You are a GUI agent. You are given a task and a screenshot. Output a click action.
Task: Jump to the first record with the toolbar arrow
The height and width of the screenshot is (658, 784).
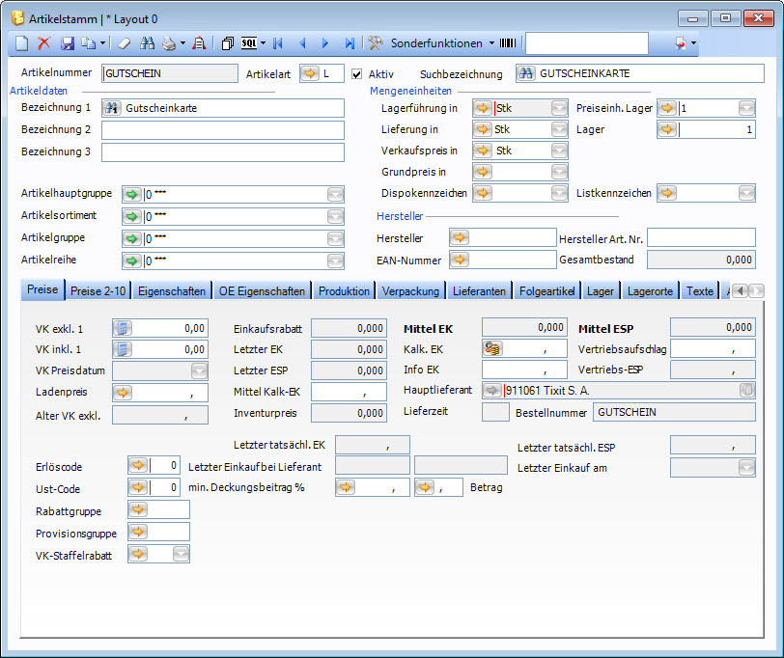click(x=278, y=43)
